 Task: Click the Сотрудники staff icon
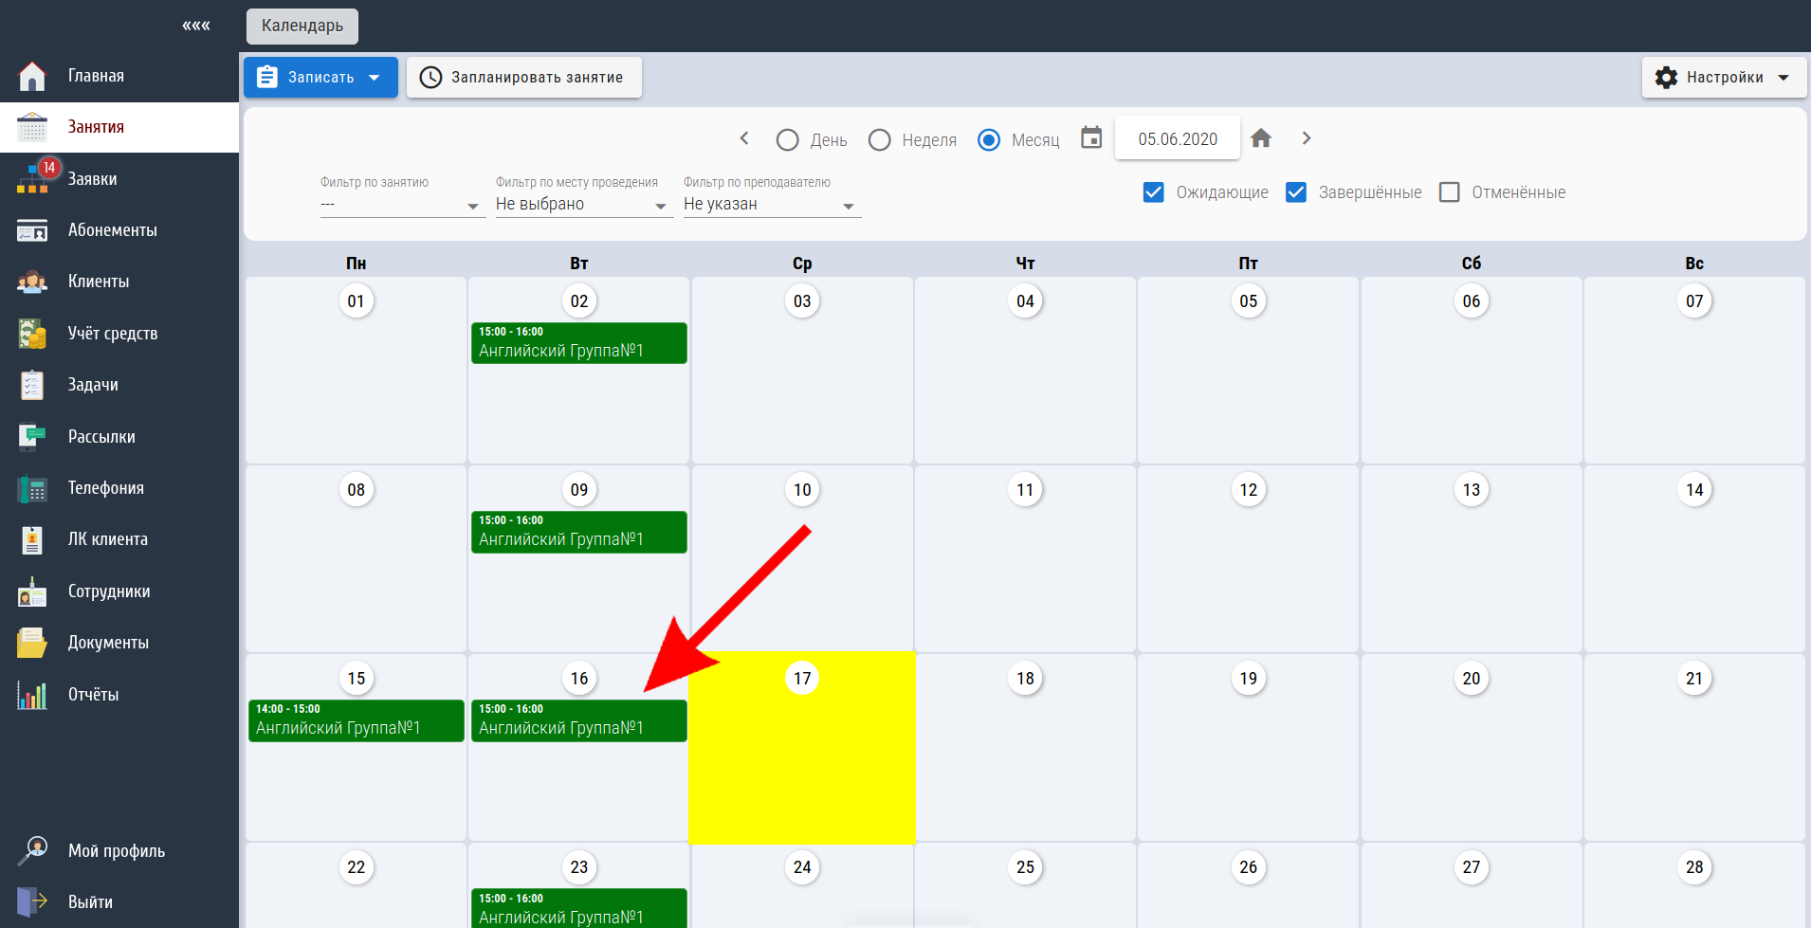[x=32, y=591]
